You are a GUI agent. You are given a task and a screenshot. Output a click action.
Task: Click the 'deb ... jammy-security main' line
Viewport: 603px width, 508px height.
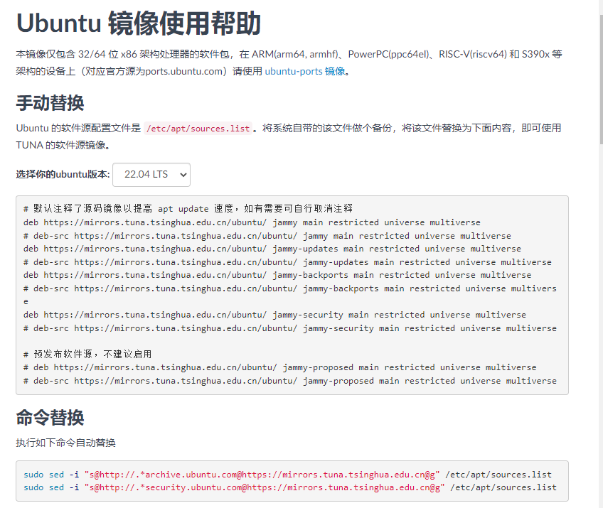(x=274, y=315)
